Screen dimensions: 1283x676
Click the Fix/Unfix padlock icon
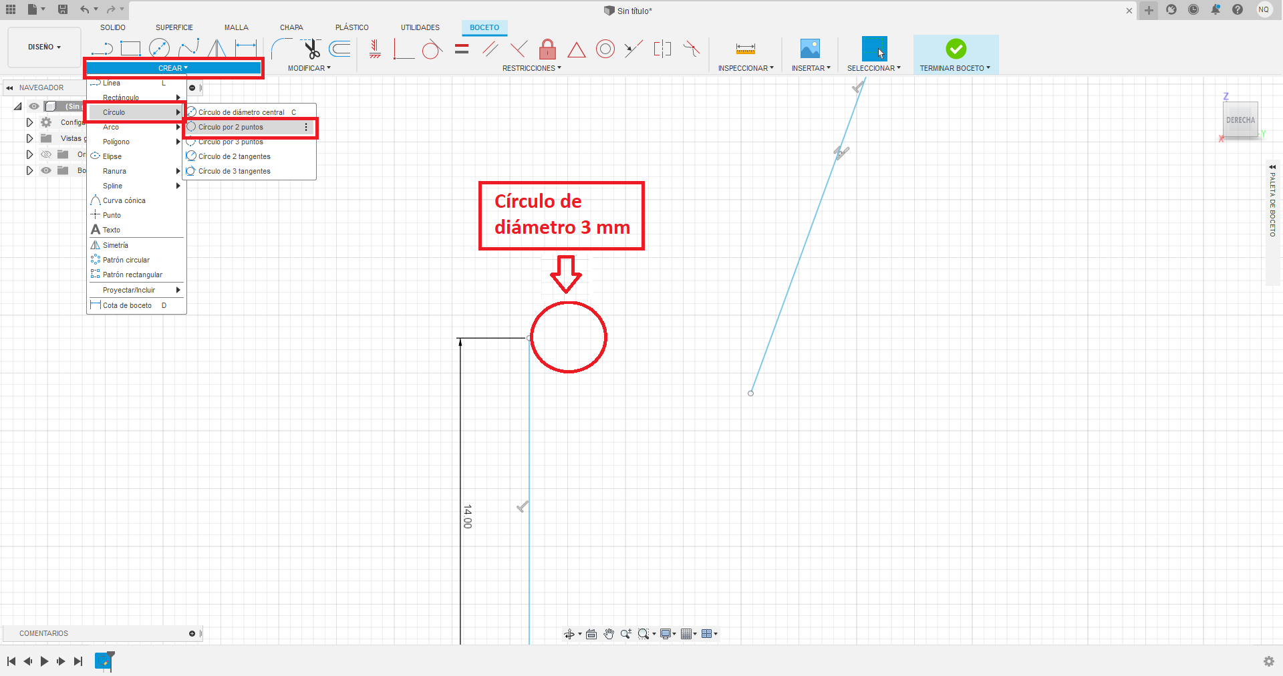[x=547, y=49]
